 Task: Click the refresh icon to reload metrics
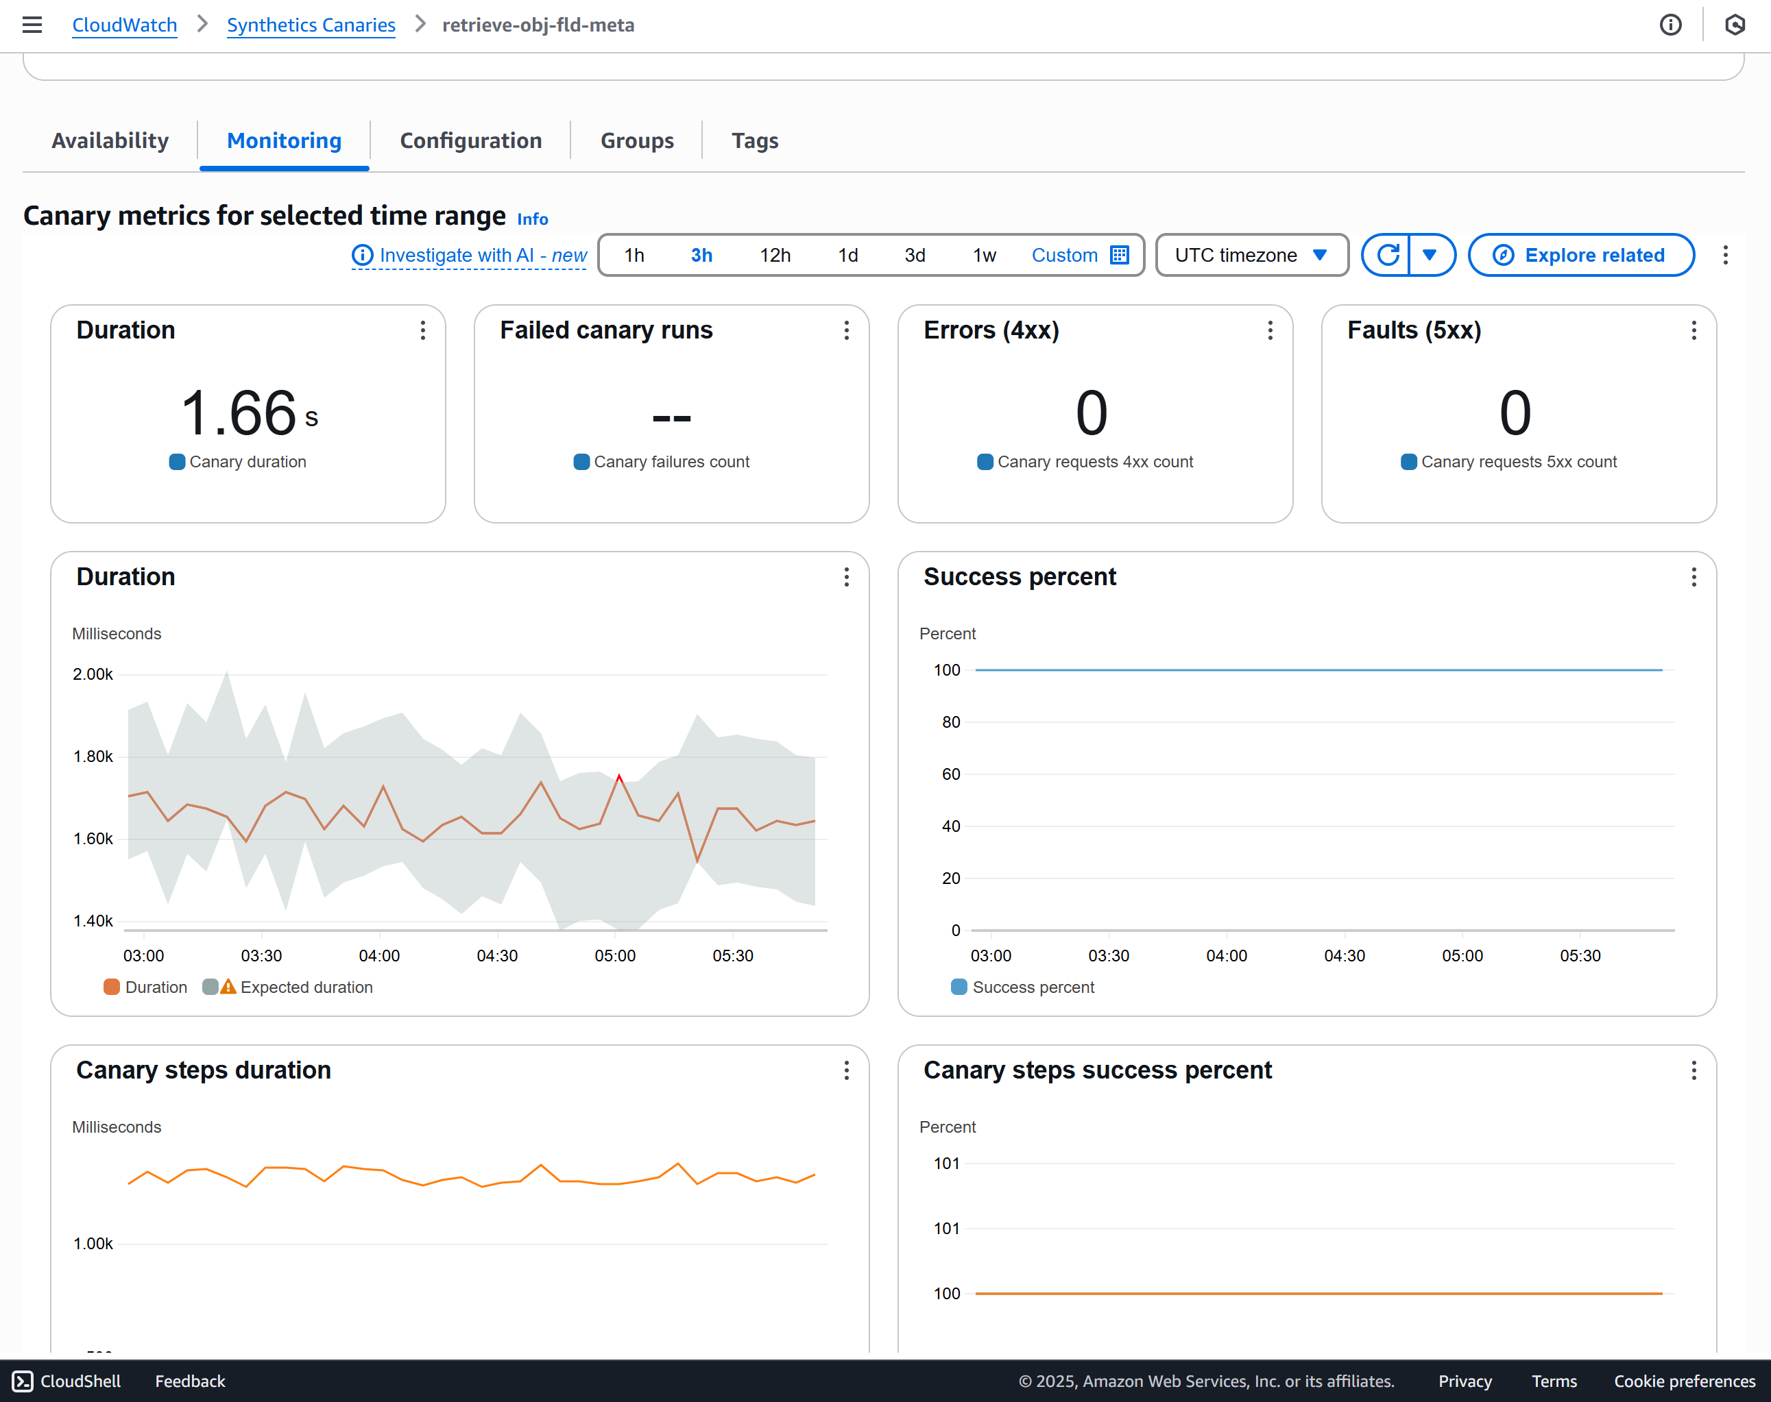(x=1388, y=254)
